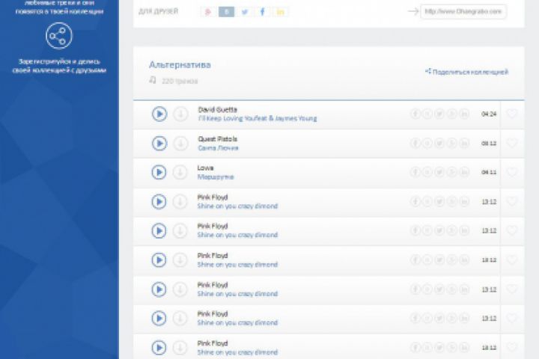Click the ДЛЯ ДРУЗЕЙ label
This screenshot has height=359, width=539.
tap(158, 11)
